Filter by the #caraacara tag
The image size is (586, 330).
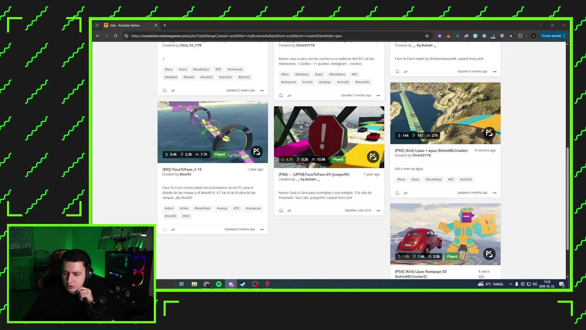(253, 208)
